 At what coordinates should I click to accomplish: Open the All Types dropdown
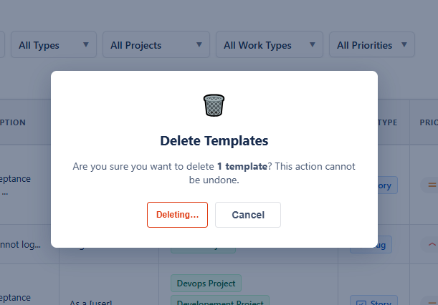point(54,44)
